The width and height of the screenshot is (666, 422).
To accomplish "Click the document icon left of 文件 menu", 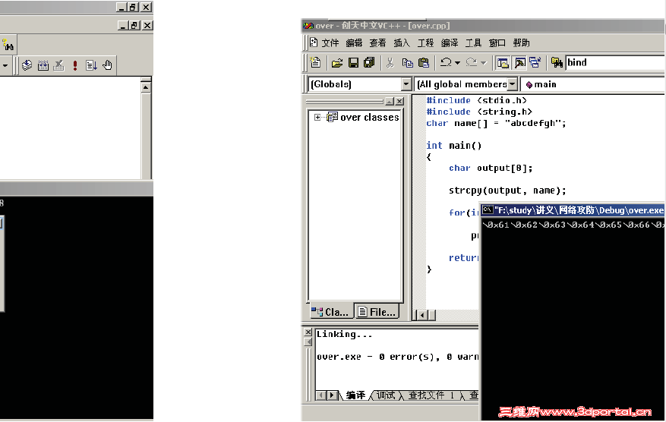I will (x=314, y=43).
